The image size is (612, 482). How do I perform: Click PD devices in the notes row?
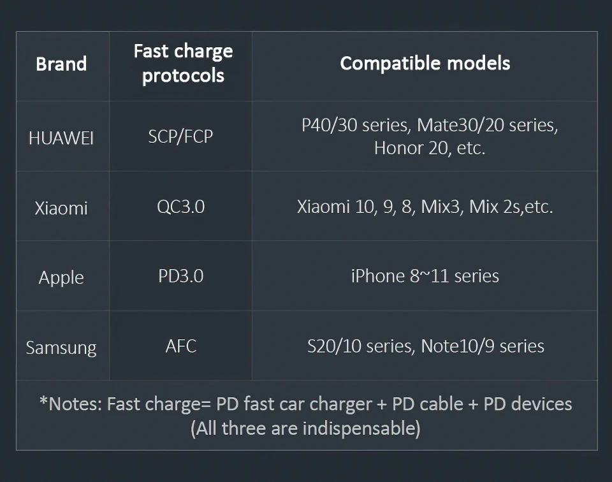click(528, 404)
